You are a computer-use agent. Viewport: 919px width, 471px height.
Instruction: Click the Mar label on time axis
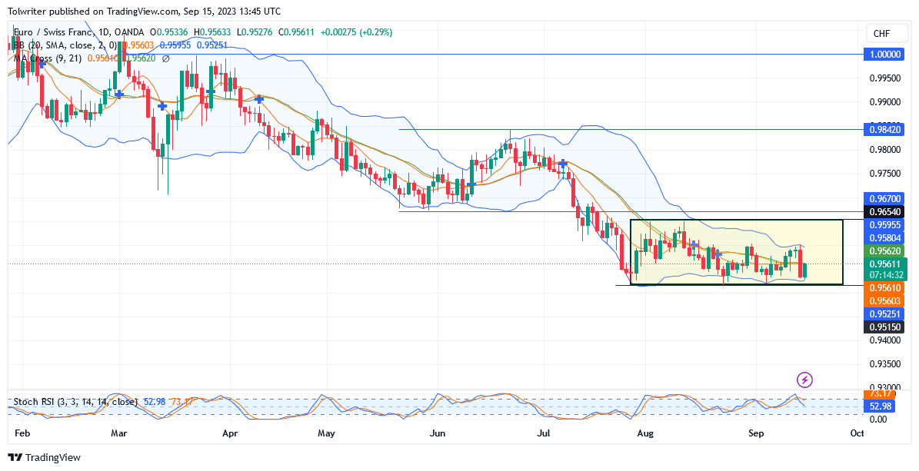click(x=119, y=434)
